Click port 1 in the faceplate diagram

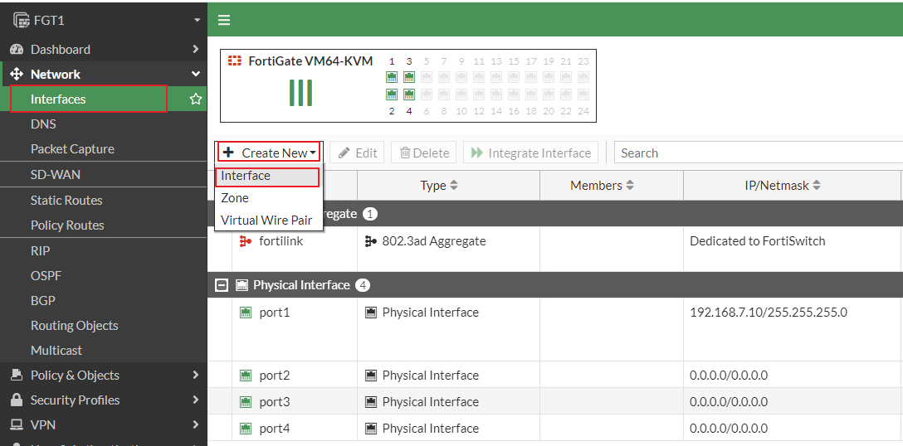[392, 76]
